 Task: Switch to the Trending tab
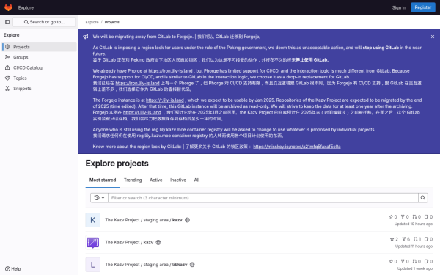(133, 180)
